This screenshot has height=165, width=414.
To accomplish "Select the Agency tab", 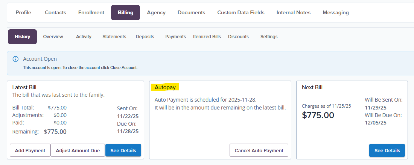I will (x=156, y=12).
